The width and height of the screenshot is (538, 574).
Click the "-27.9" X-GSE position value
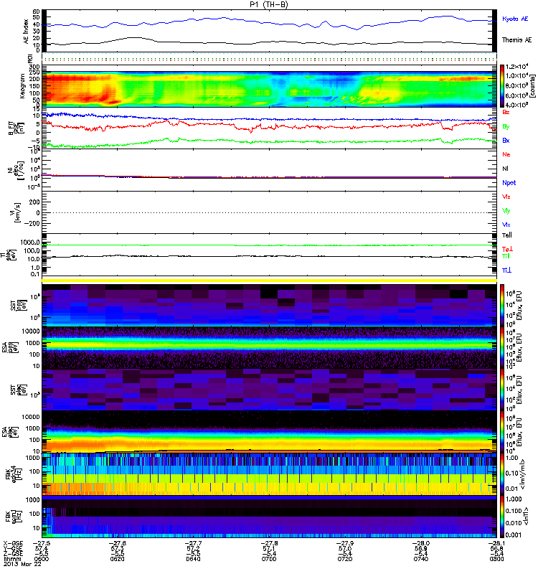tap(345, 544)
